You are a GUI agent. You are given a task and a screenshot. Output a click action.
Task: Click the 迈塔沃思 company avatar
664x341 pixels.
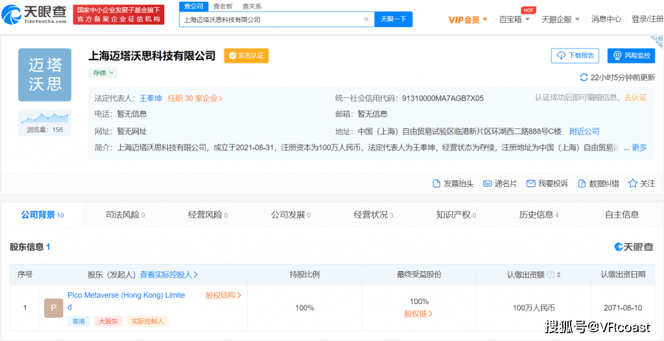click(x=45, y=75)
